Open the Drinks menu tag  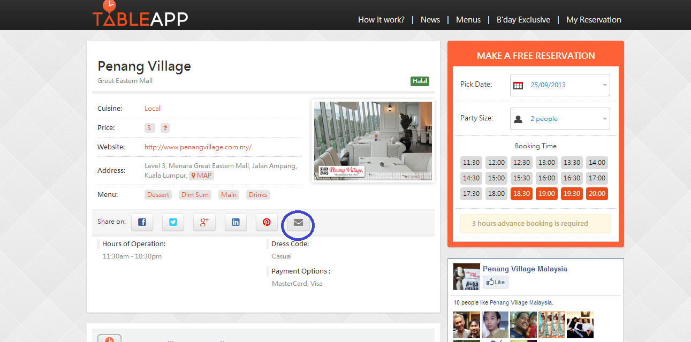(x=258, y=195)
